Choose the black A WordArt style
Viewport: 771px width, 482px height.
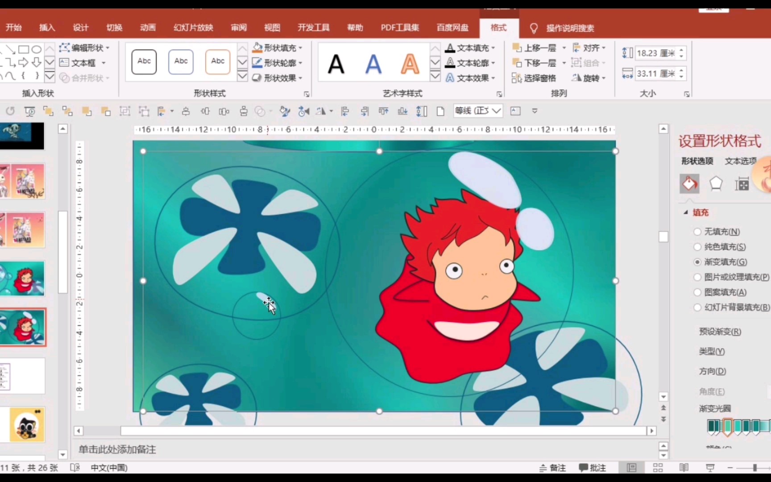pos(336,64)
